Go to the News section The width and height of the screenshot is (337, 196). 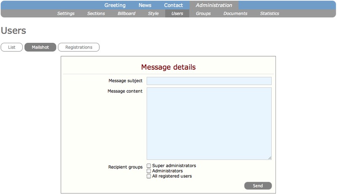coord(145,5)
